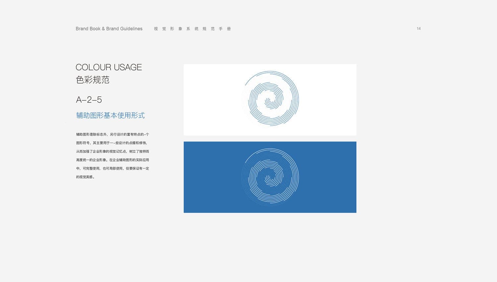The width and height of the screenshot is (497, 282).
Task: Select the "COLOUR USAGE" heading
Action: coord(109,67)
